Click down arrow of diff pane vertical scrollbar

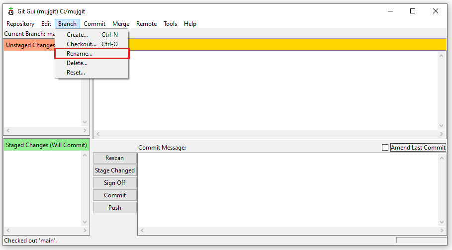pos(442,126)
